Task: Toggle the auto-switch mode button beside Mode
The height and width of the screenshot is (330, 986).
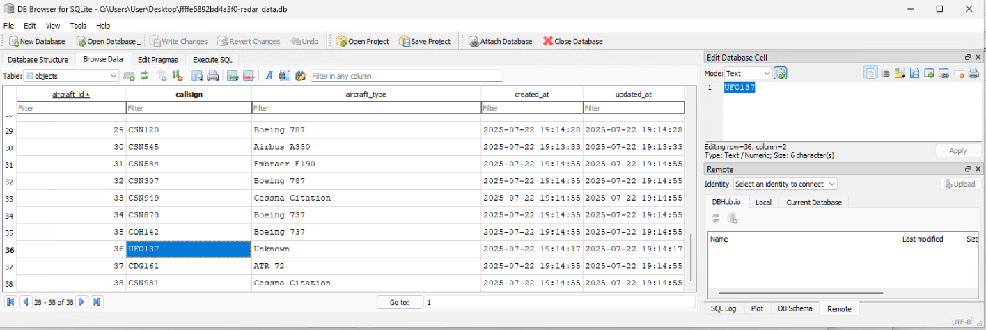Action: (781, 73)
